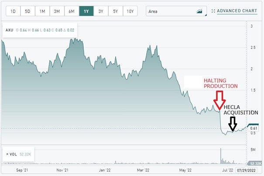Select the 5D time range
264x176 pixels.
click(x=27, y=11)
